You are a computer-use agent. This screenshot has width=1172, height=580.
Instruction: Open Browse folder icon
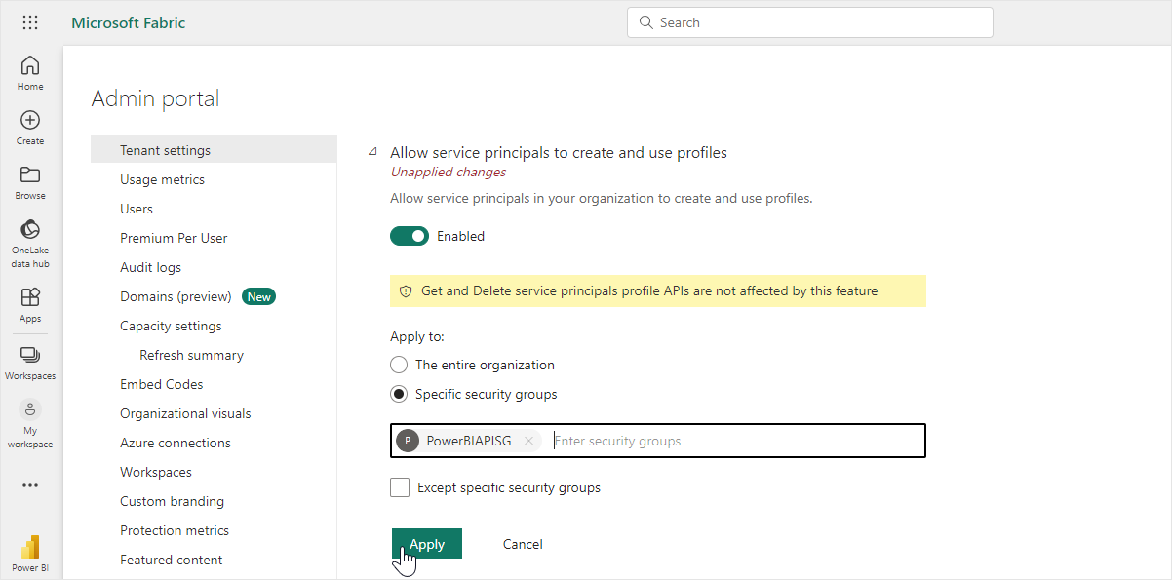pos(30,182)
